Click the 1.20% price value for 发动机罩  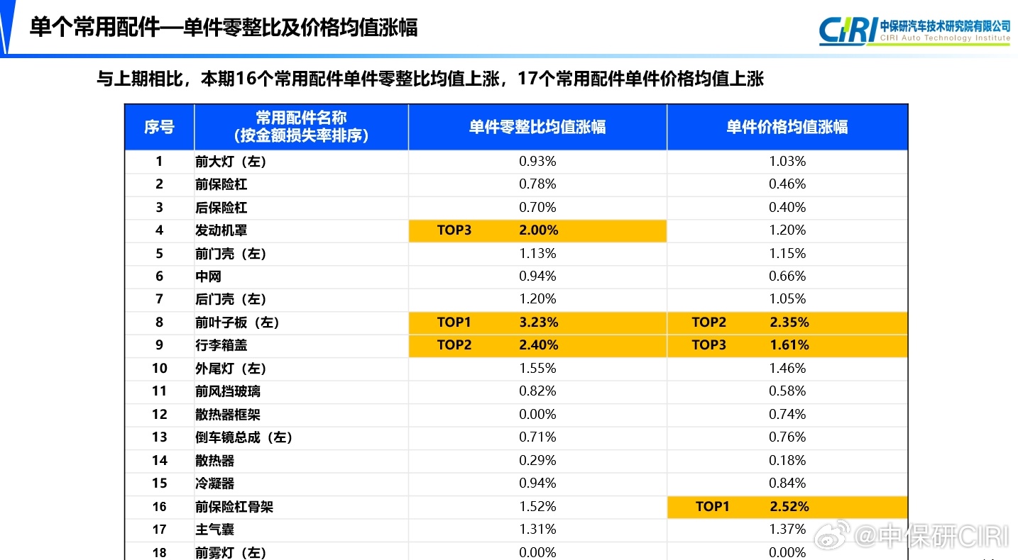pyautogui.click(x=787, y=230)
